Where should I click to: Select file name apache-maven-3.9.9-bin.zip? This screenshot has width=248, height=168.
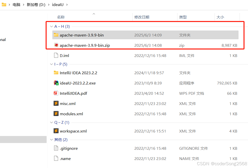coord(85,45)
